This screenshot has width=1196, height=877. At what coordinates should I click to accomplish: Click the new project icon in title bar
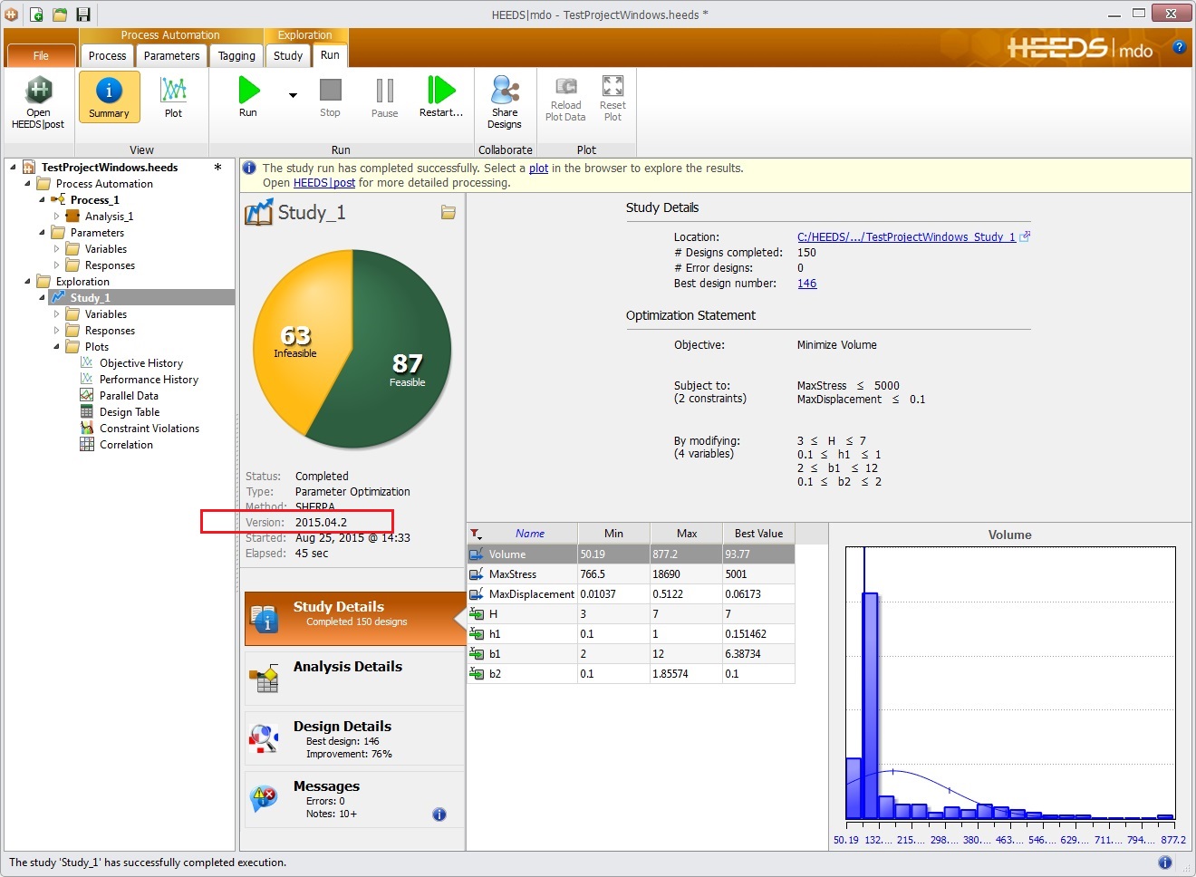coord(36,14)
